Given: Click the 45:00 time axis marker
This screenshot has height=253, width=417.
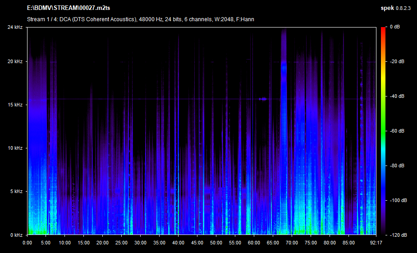Looking at the screenshot, I should point(197,242).
